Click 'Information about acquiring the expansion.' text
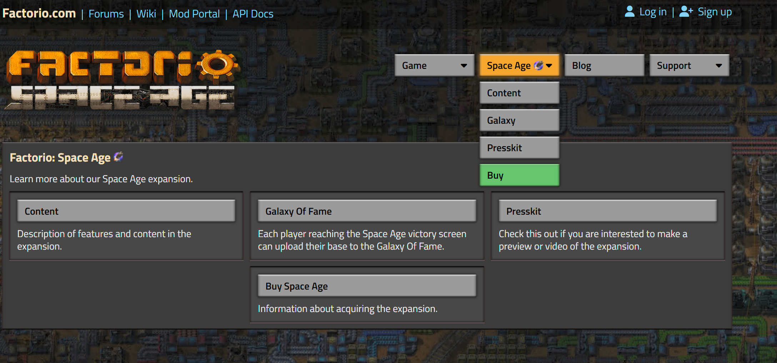This screenshot has height=363, width=777. pos(347,308)
